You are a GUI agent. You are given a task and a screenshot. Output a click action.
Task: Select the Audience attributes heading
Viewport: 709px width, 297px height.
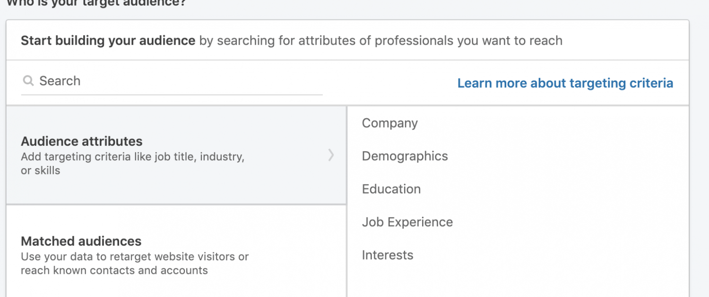[x=82, y=141]
